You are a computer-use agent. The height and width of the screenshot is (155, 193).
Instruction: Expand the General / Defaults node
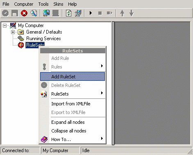tap(13, 32)
